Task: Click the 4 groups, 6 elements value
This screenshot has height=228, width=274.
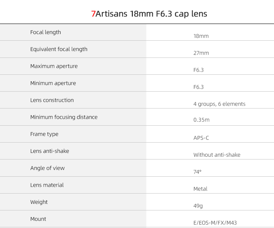Action: pyautogui.click(x=219, y=104)
